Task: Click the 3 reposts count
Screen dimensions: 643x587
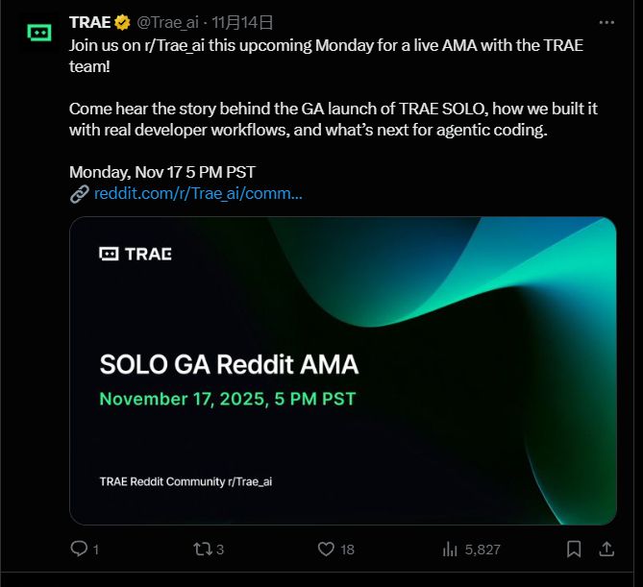Action: point(220,549)
